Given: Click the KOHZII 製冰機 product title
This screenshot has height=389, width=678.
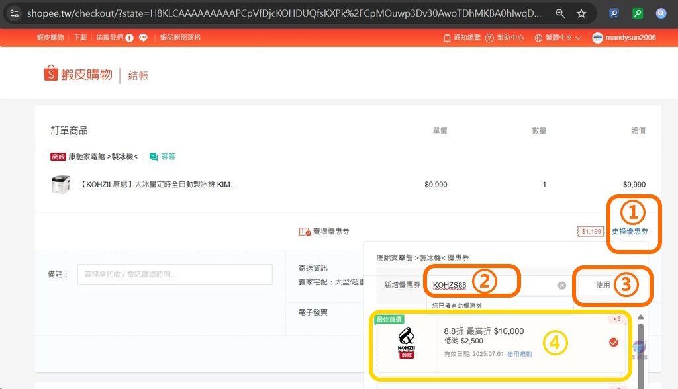Looking at the screenshot, I should point(158,185).
